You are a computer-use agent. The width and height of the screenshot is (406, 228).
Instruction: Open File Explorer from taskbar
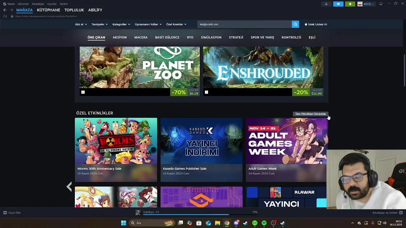pyautogui.click(x=218, y=223)
